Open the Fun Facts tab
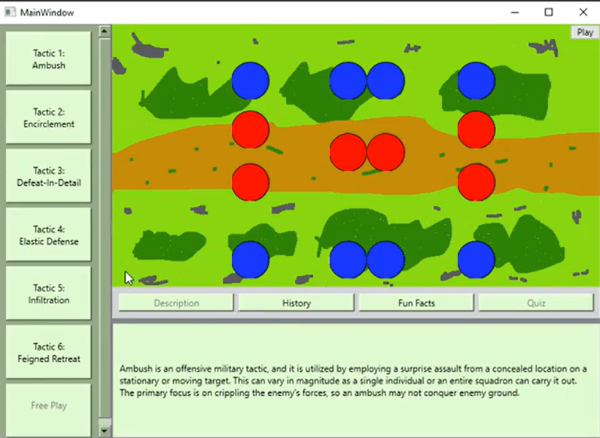The height and width of the screenshot is (438, 600). point(416,303)
